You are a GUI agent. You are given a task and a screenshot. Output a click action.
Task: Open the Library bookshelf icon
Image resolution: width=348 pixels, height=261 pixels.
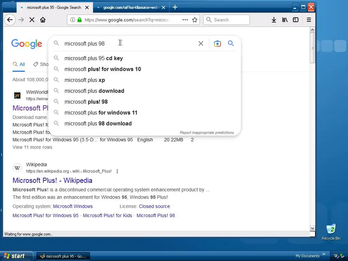[285, 20]
